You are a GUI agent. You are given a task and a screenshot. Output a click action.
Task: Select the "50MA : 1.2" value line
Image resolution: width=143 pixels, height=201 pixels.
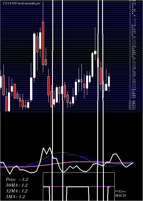click(x=17, y=185)
